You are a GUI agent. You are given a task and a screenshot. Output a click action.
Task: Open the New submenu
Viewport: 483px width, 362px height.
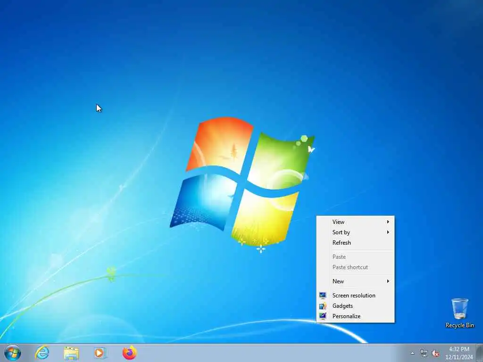356,281
